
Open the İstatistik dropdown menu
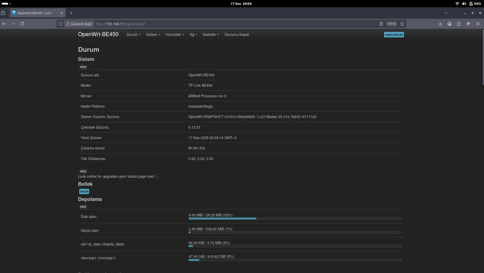coord(211,35)
